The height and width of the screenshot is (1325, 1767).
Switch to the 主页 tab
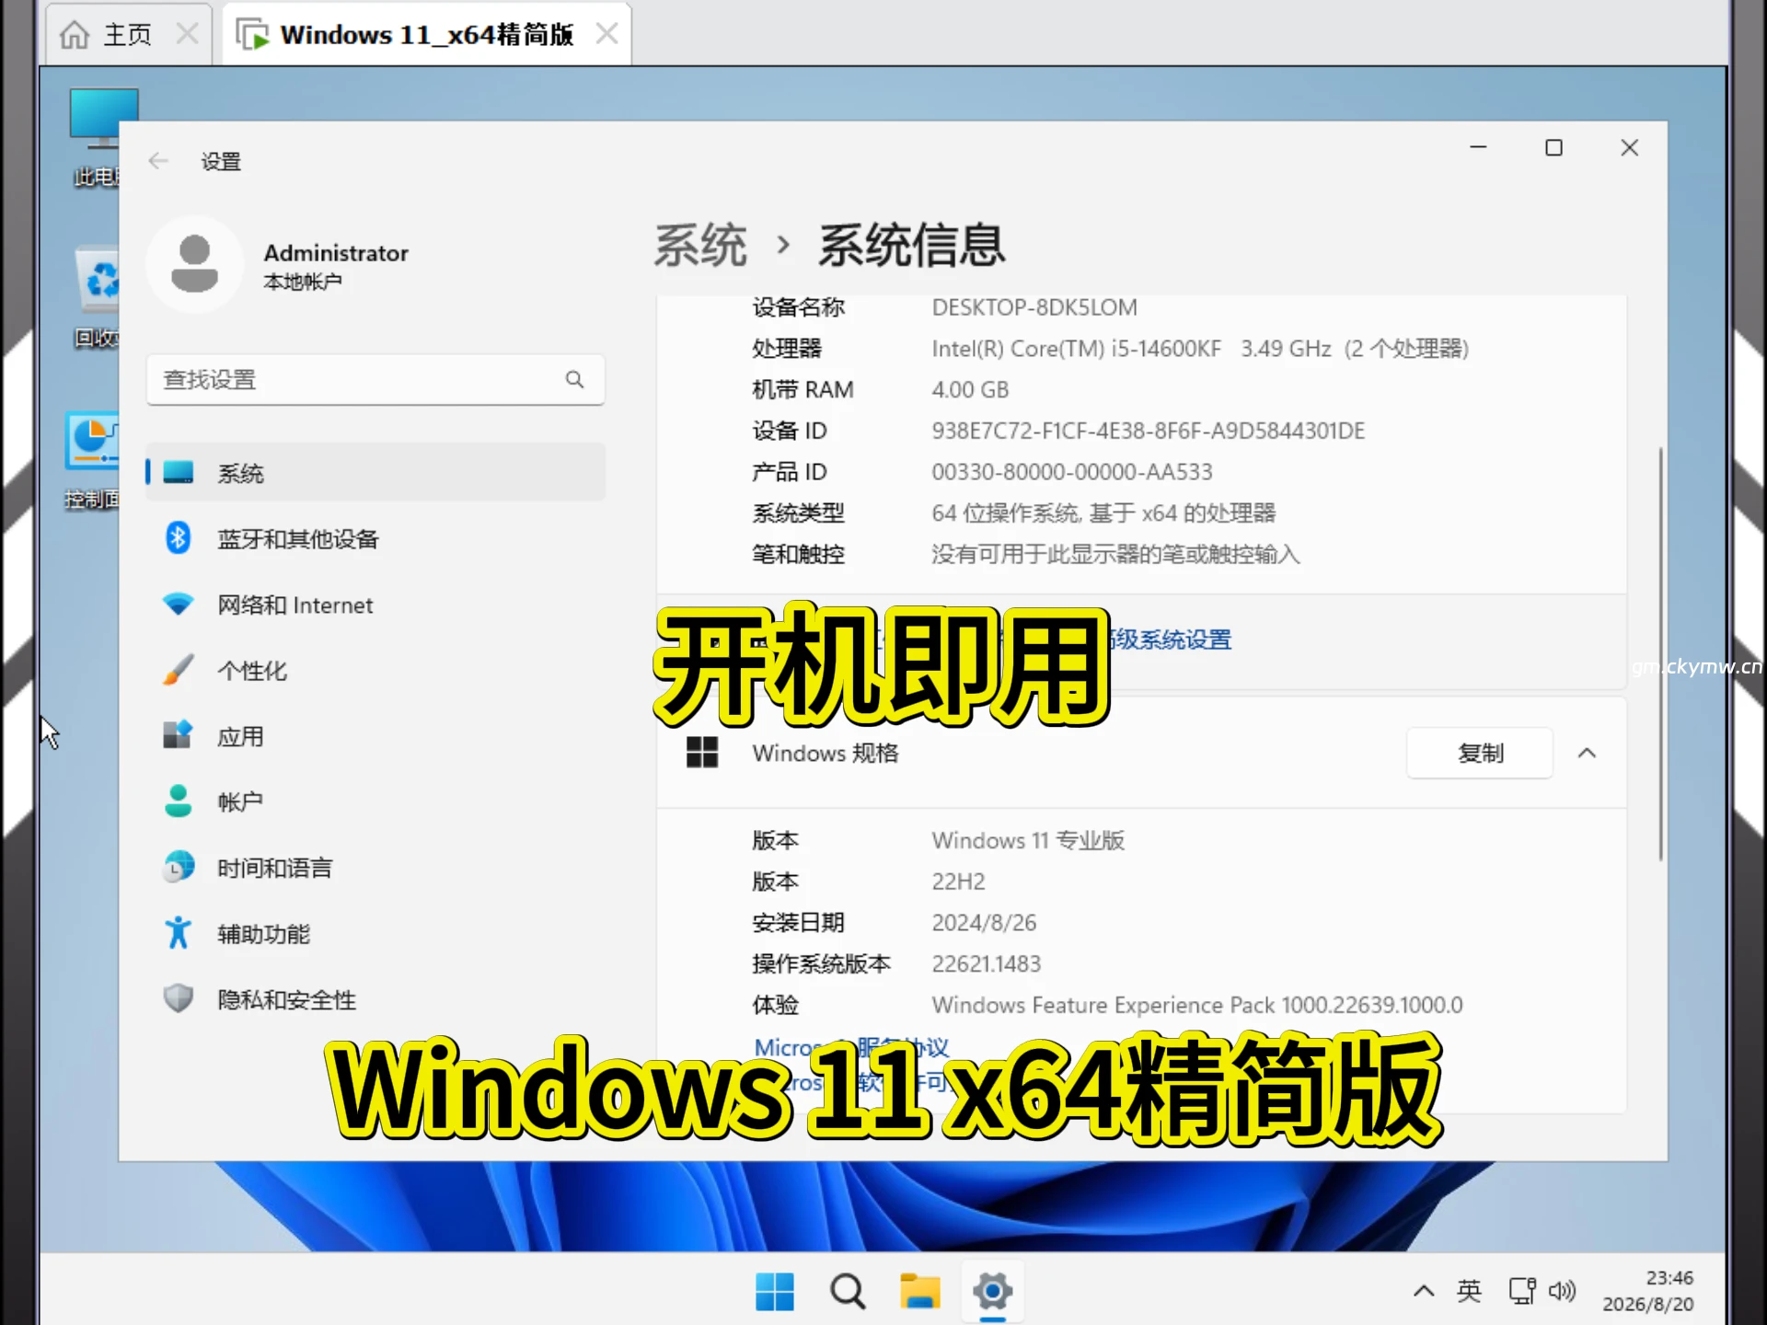[127, 35]
